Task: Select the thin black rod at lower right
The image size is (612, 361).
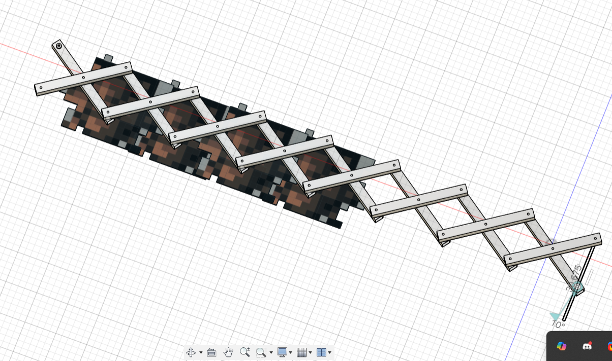Action: [579, 281]
